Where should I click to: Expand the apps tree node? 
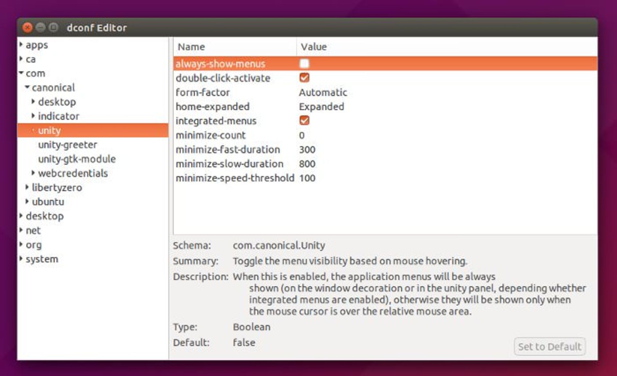(21, 45)
